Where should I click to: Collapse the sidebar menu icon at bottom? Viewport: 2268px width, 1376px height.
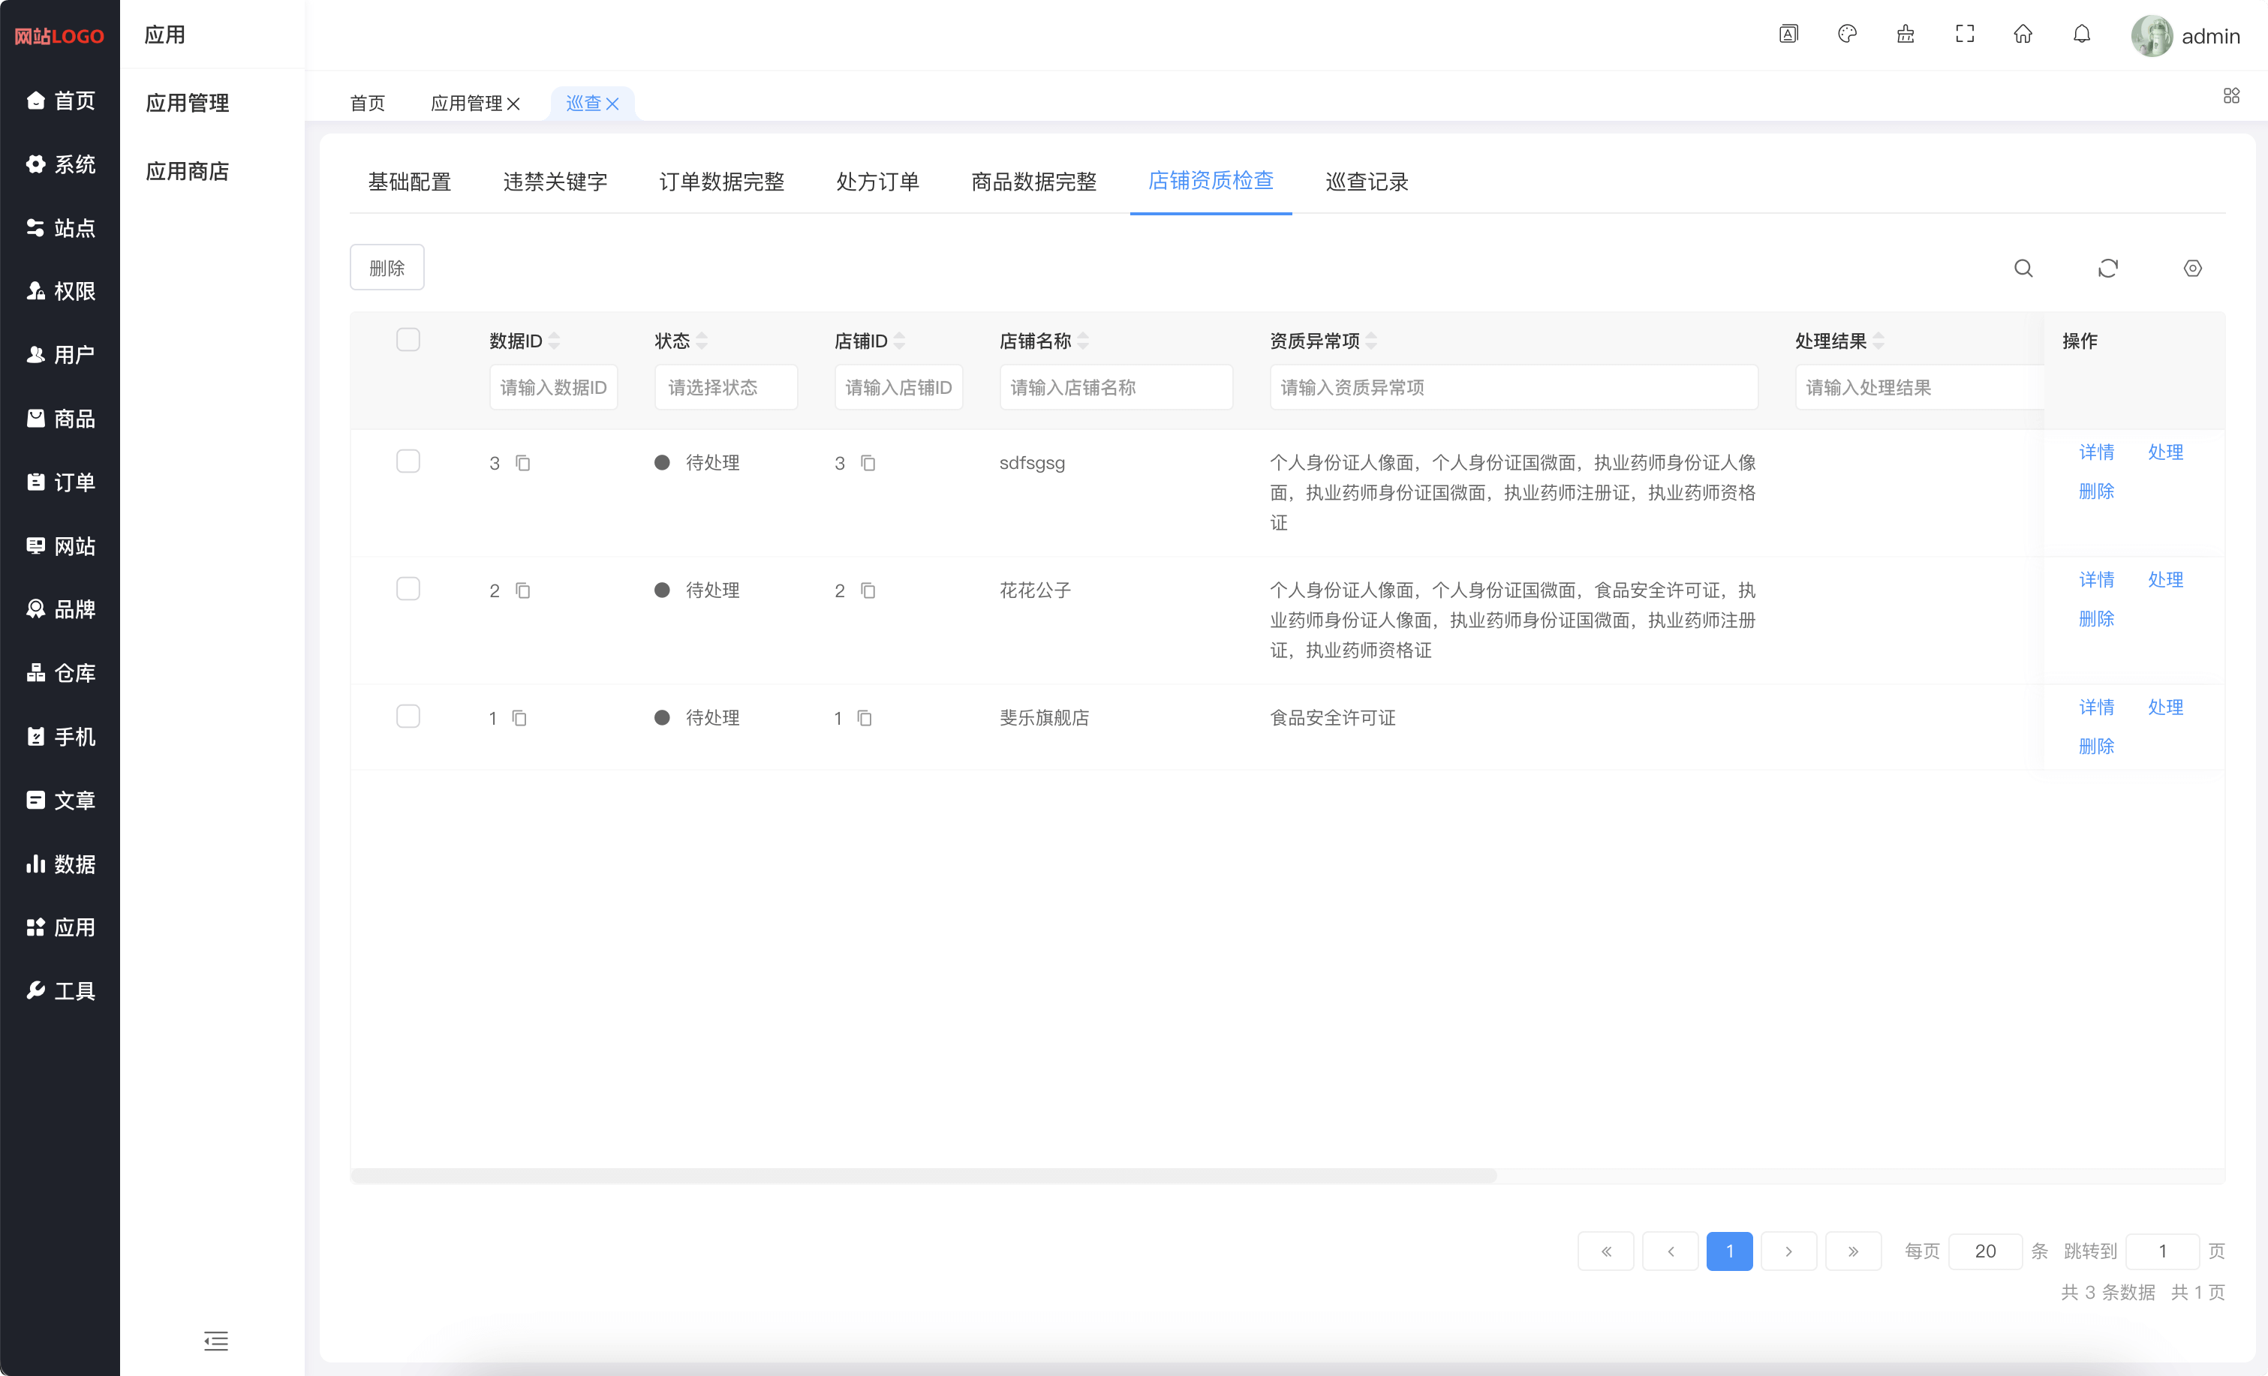click(215, 1340)
